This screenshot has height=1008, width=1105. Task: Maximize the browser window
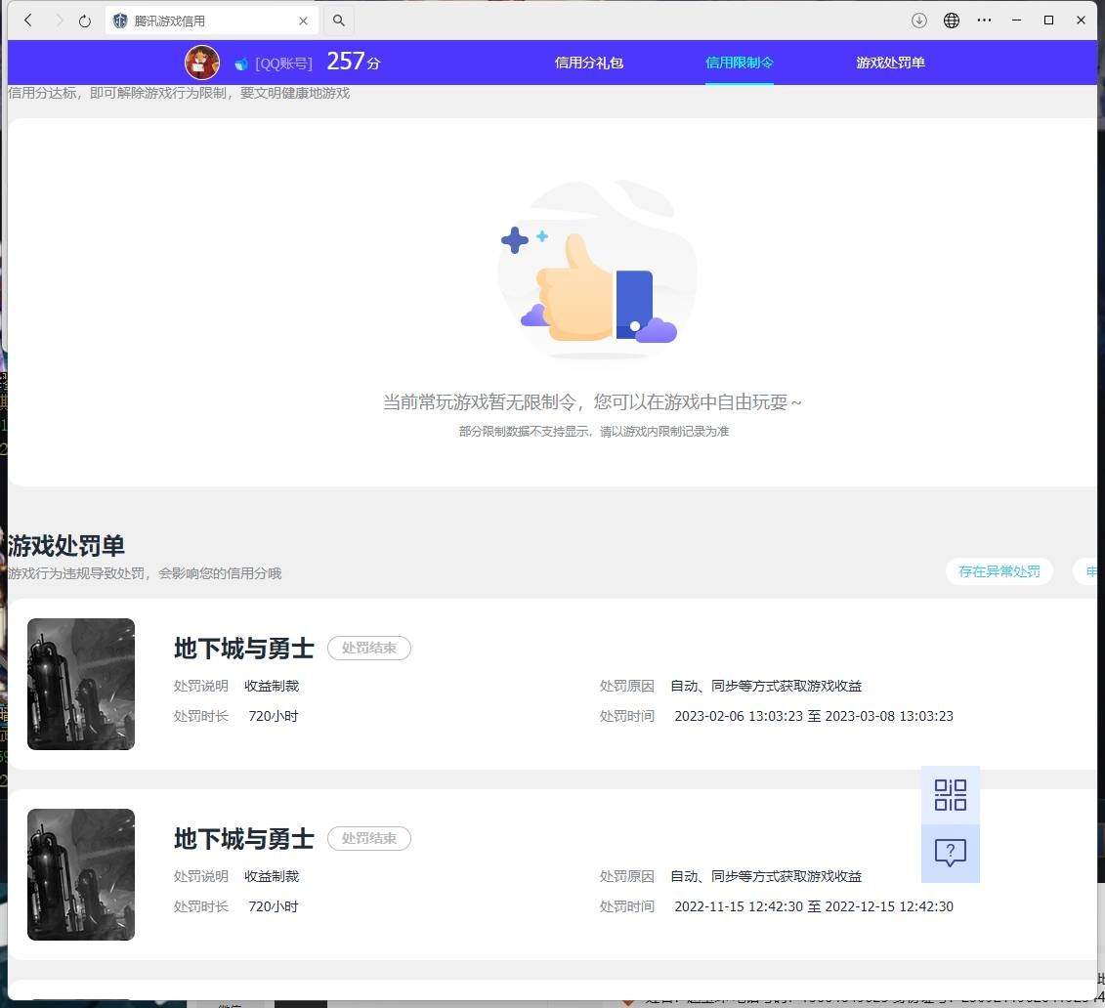pyautogui.click(x=1048, y=21)
